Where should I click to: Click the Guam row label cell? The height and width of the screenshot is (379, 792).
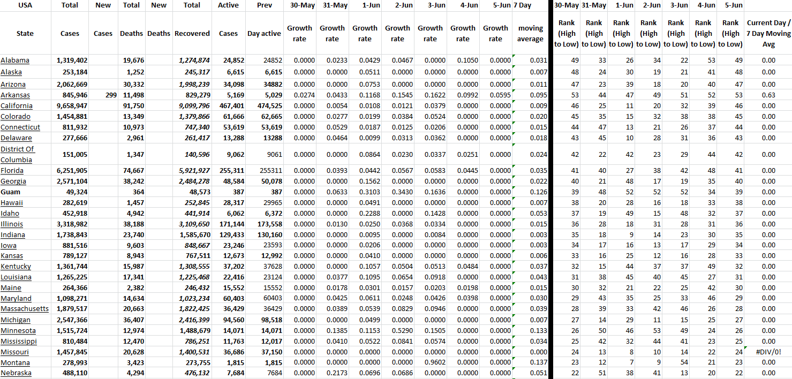[x=11, y=192]
